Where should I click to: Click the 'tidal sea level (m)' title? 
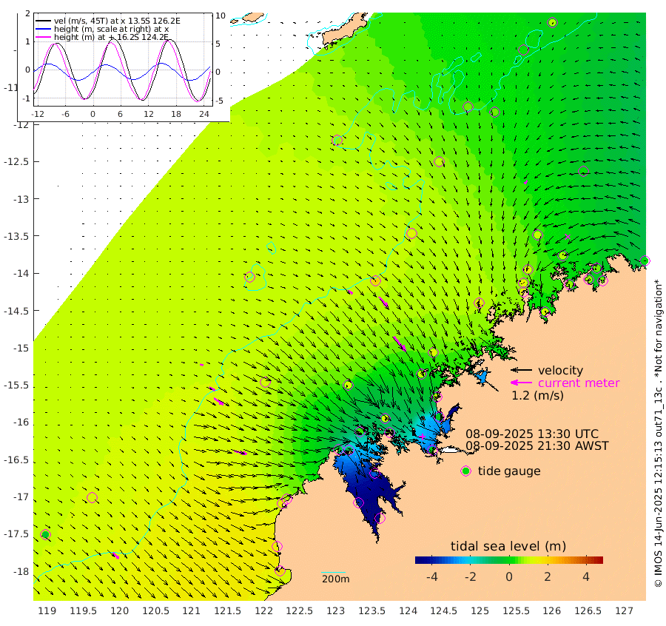[508, 546]
